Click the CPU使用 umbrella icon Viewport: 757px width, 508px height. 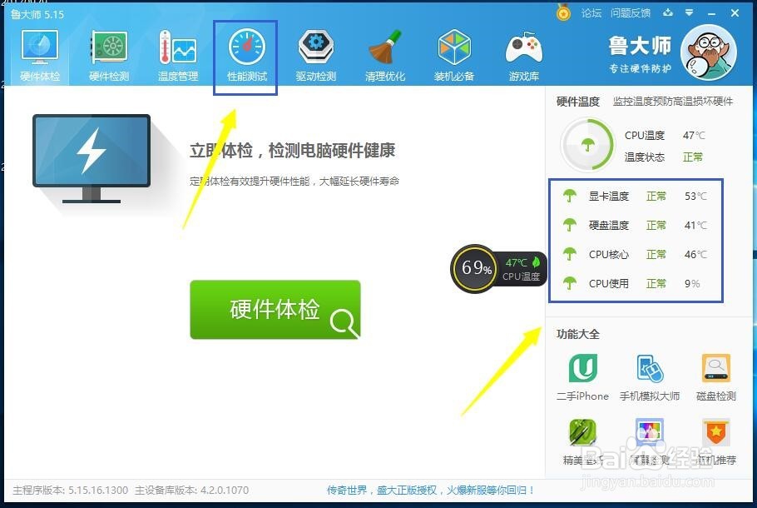tap(570, 283)
